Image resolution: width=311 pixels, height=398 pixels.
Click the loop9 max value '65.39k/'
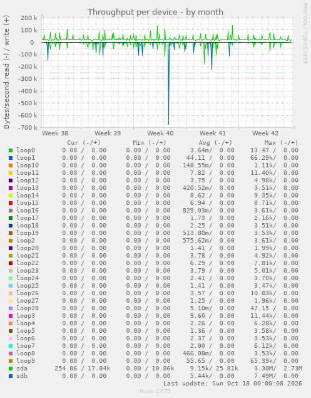click(x=263, y=361)
